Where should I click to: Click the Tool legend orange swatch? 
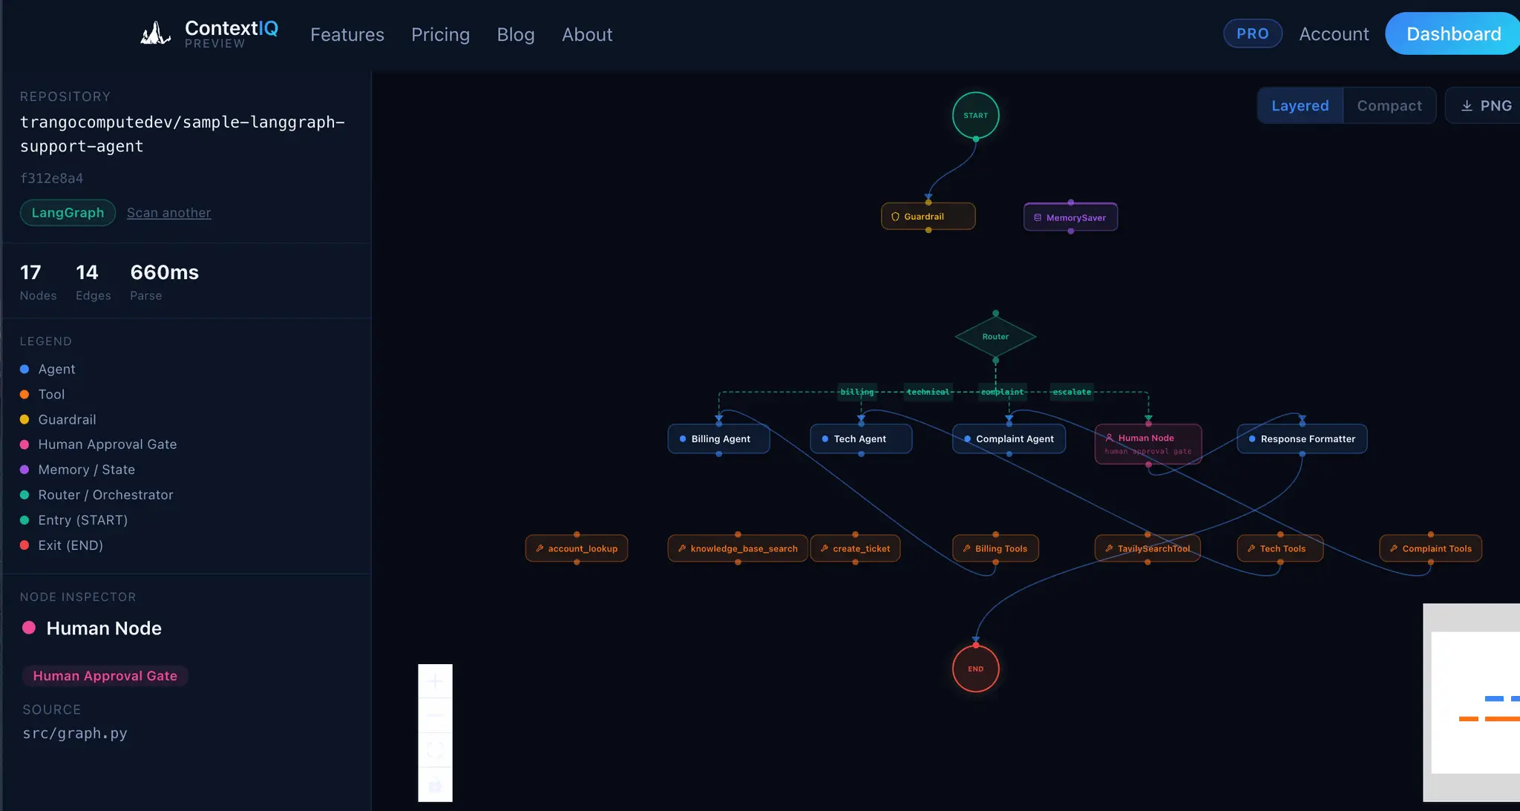point(24,394)
